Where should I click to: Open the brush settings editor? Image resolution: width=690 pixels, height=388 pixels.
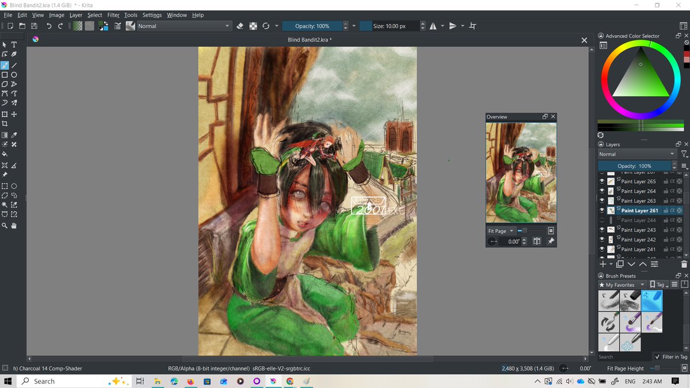[x=117, y=26]
